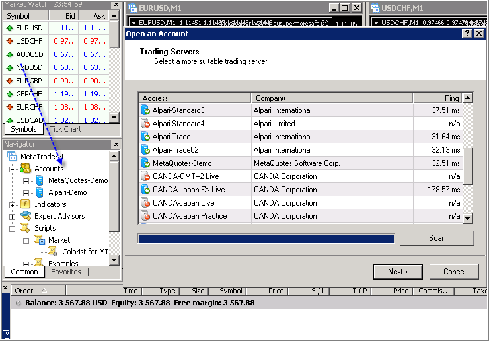Click the Indicators icon in Navigator

25,204
